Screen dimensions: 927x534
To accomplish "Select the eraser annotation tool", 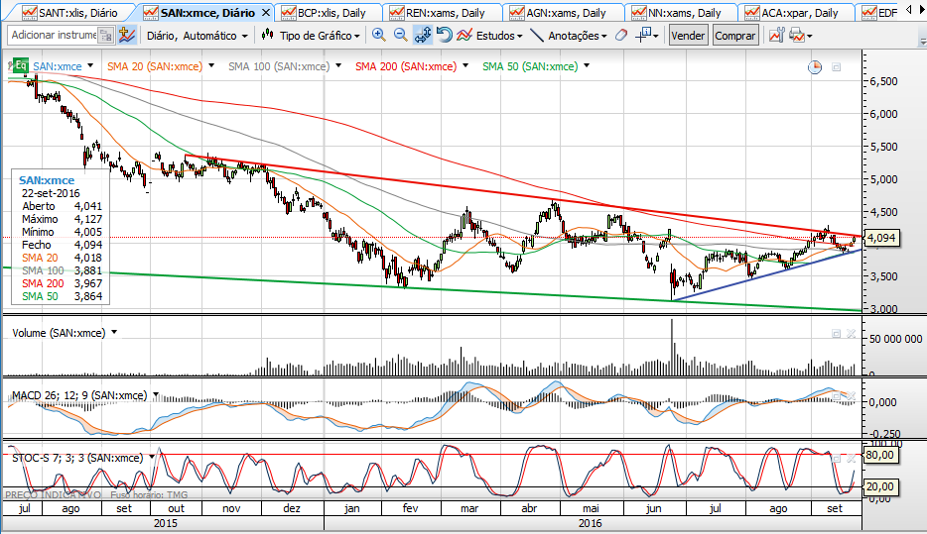I will [x=620, y=35].
